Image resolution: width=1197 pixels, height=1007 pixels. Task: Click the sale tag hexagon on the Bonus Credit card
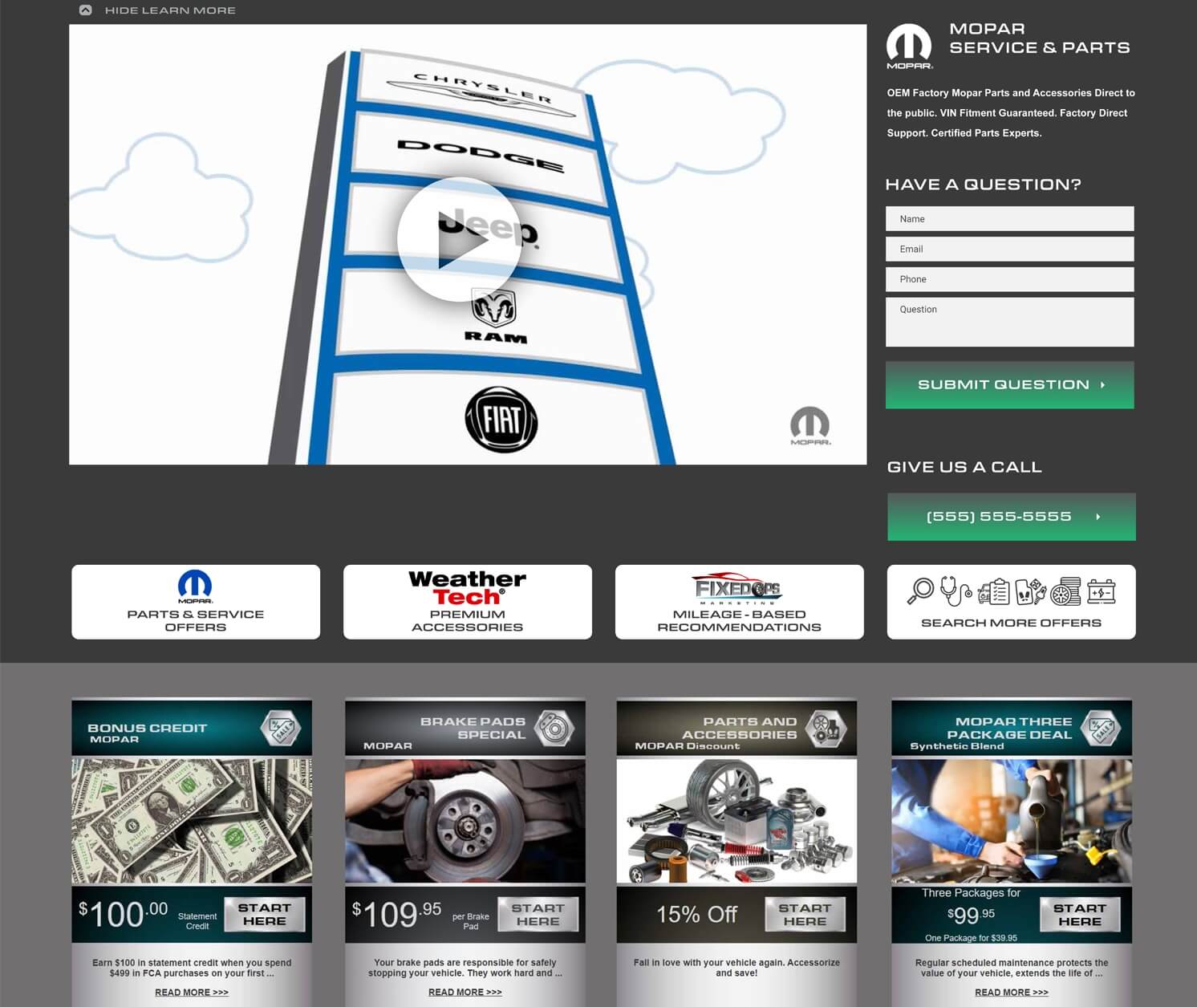282,729
